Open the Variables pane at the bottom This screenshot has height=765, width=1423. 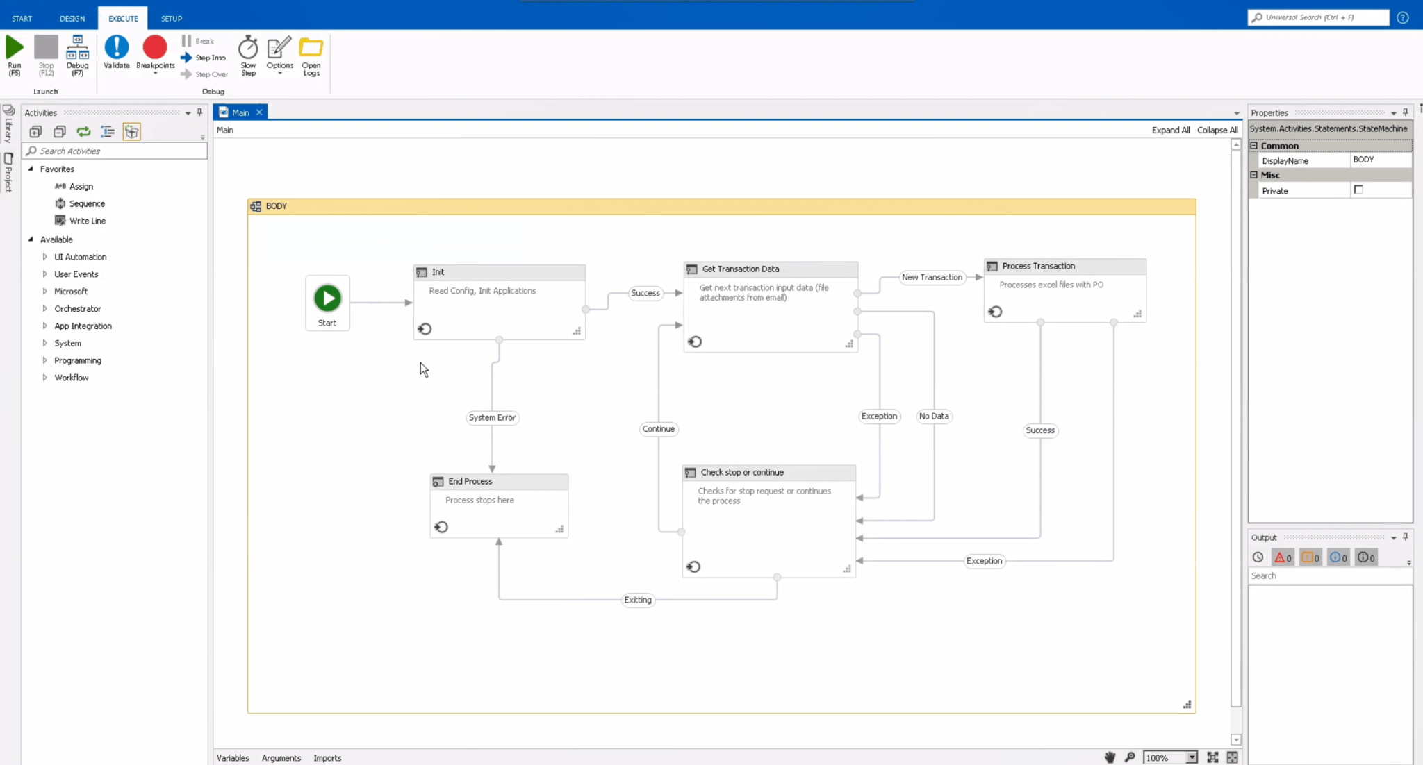[x=233, y=757]
